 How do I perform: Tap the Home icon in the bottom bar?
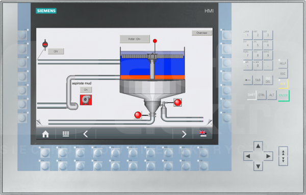point(45,134)
